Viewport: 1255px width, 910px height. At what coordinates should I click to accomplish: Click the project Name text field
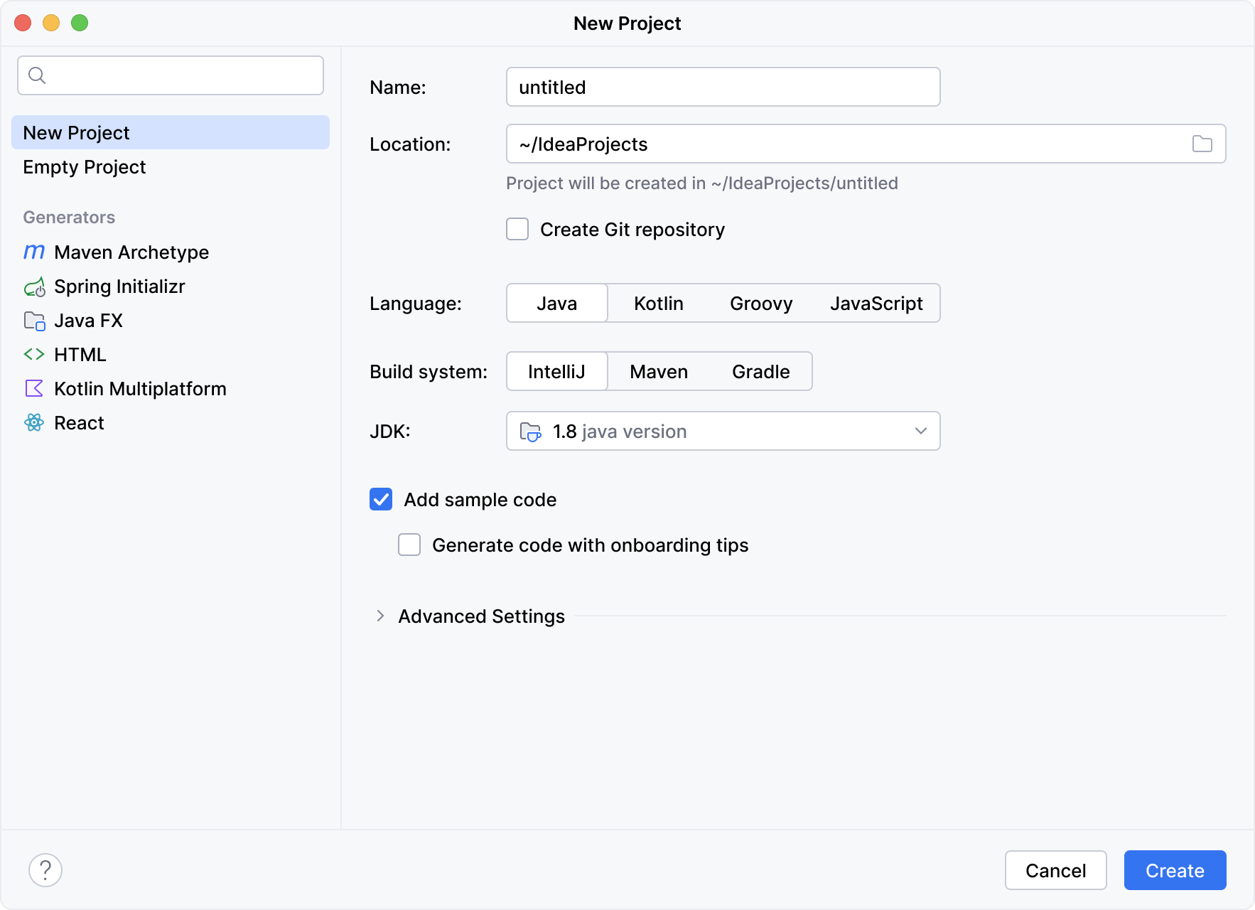click(723, 87)
